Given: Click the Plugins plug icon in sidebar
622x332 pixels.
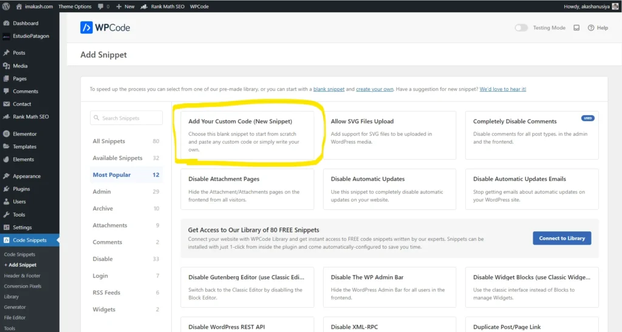Looking at the screenshot, I should [6, 189].
